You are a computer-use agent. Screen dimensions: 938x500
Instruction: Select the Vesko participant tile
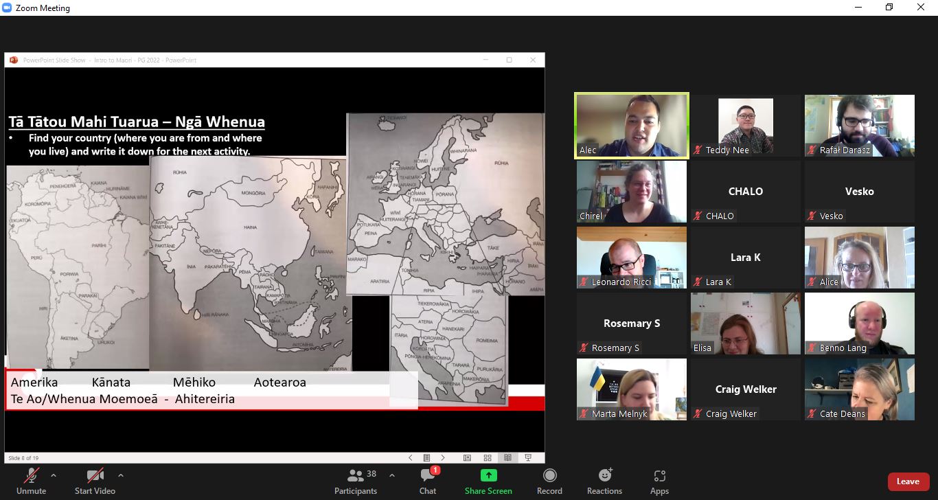pos(860,192)
